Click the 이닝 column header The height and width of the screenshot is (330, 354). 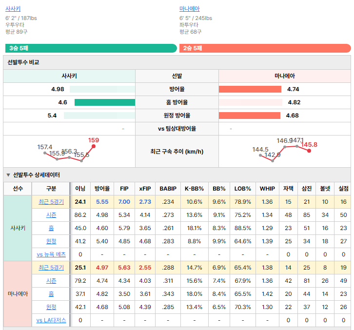80,189
